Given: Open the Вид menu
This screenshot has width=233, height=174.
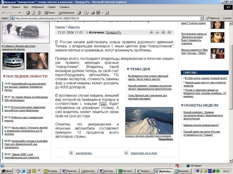Looking at the screenshot, I should pos(26,7).
